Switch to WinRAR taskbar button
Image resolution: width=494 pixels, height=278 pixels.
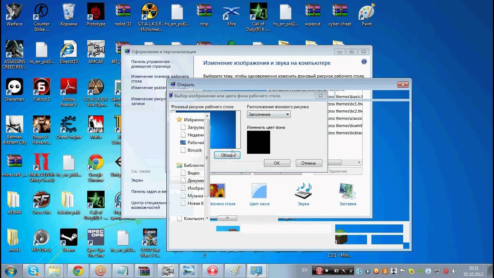144,271
